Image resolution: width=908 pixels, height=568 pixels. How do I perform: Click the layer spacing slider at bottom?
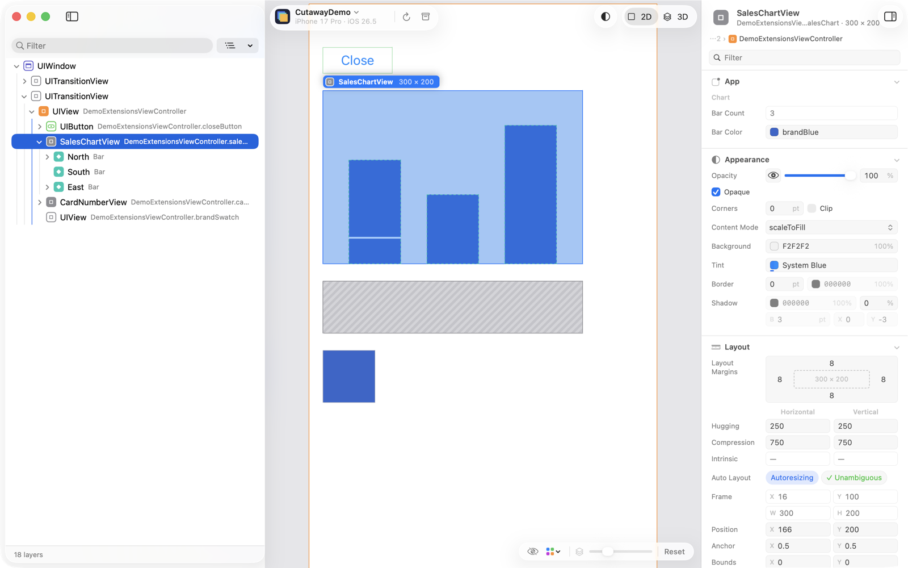coord(620,552)
